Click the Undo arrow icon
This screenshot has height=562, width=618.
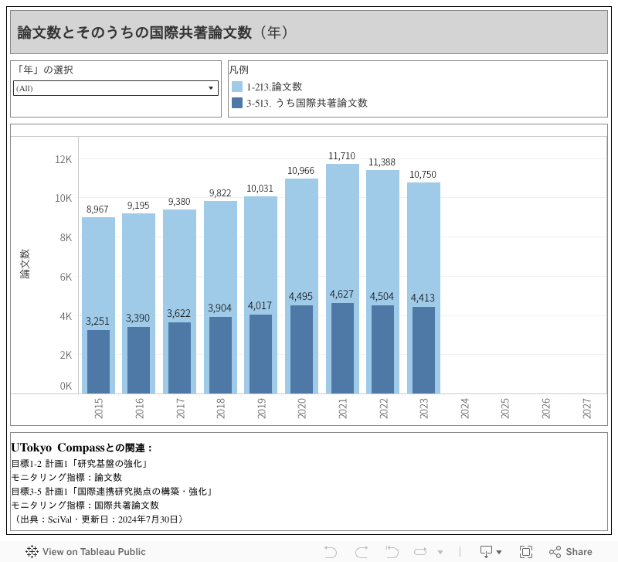click(331, 552)
